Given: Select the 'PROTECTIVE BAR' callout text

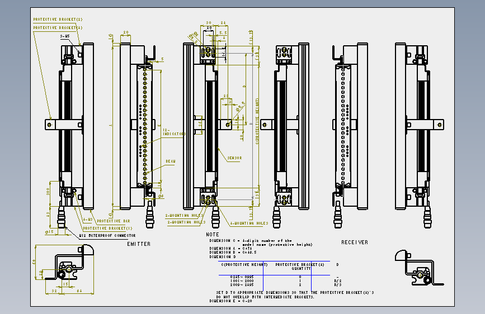Looking at the screenshot, I should (x=114, y=221).
